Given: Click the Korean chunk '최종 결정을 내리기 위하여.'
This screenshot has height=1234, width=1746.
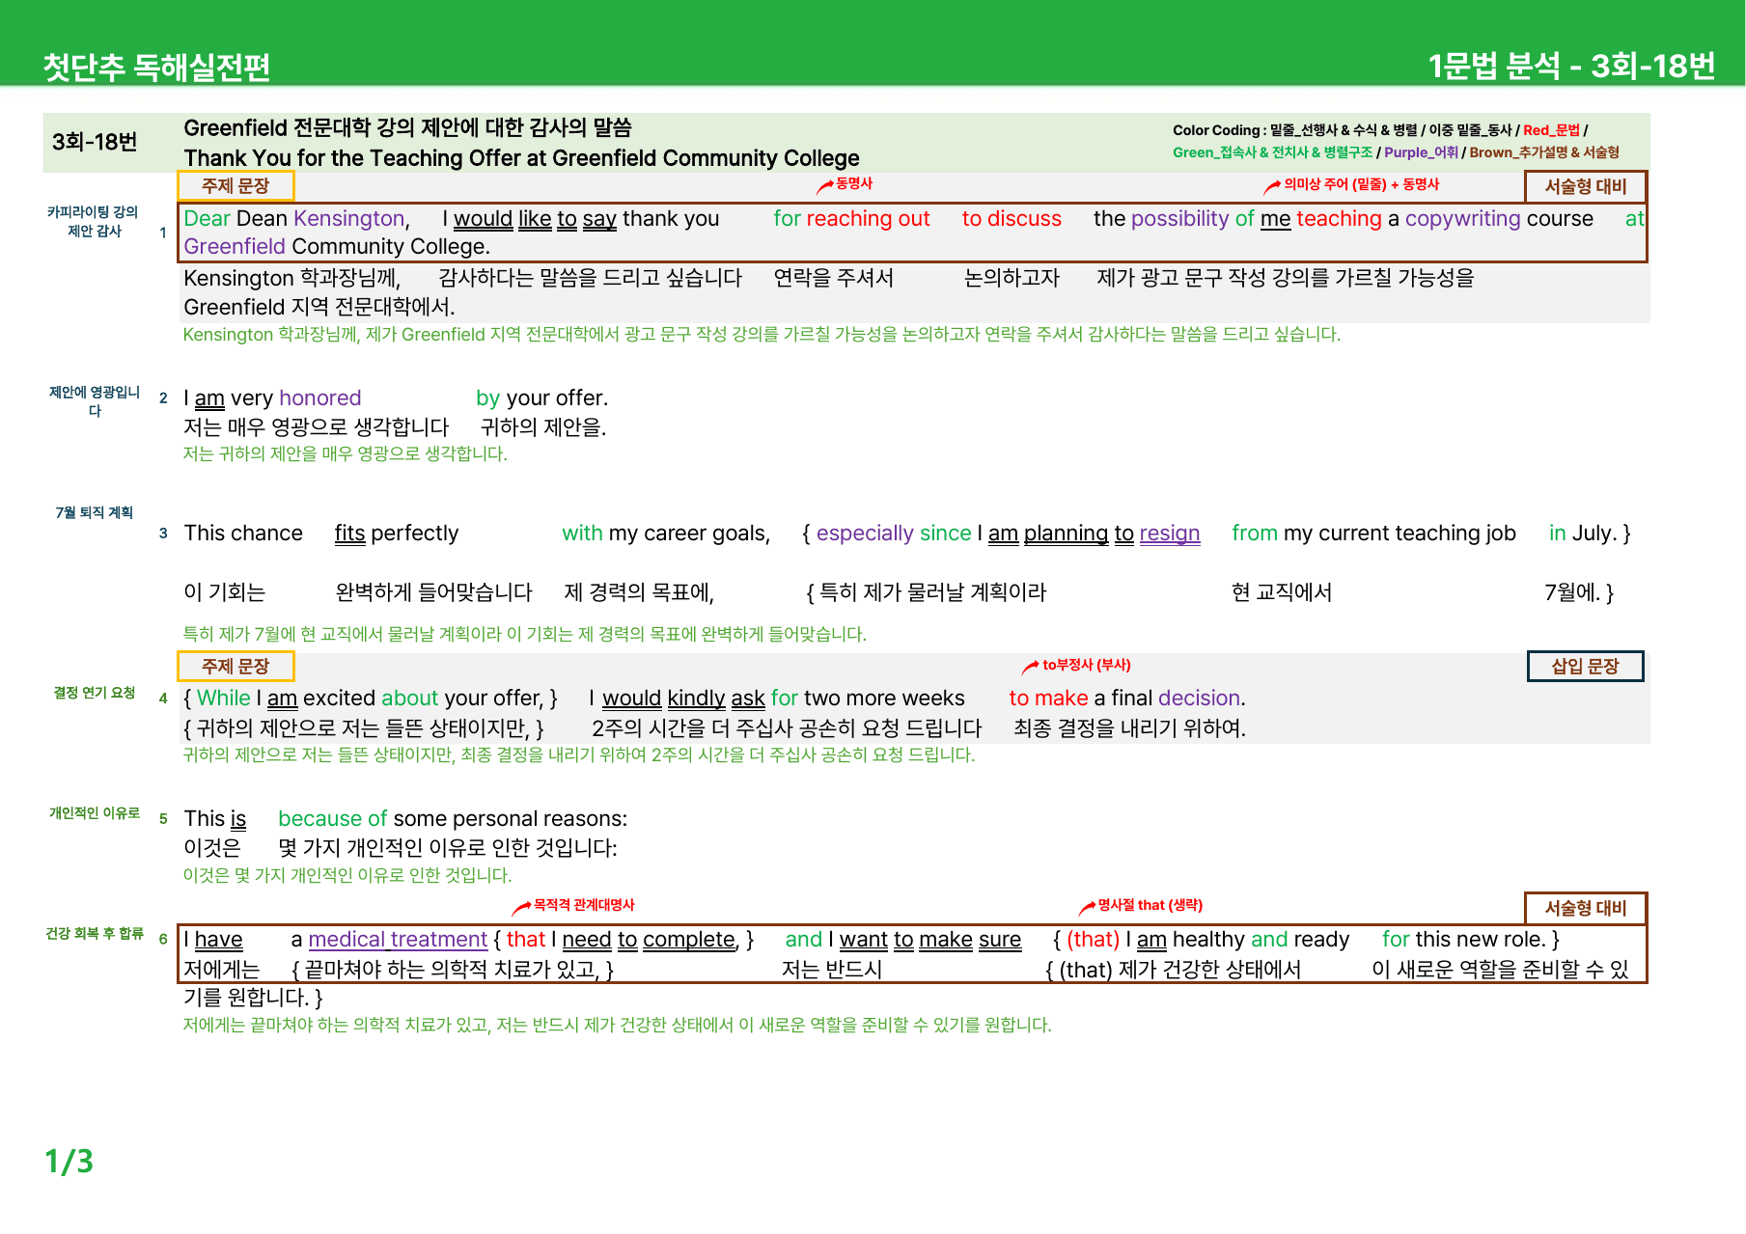Looking at the screenshot, I should (x=1129, y=728).
